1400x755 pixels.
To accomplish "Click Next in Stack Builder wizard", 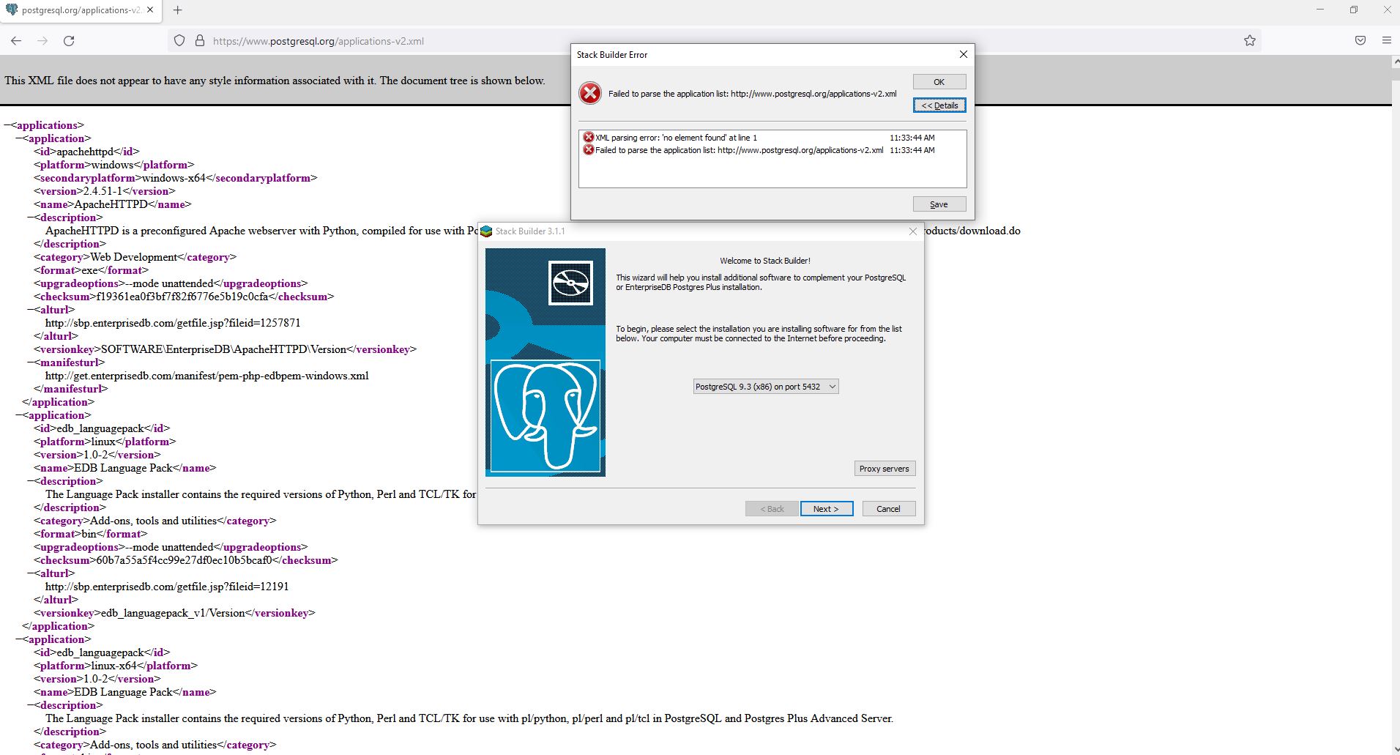I will (x=826, y=509).
